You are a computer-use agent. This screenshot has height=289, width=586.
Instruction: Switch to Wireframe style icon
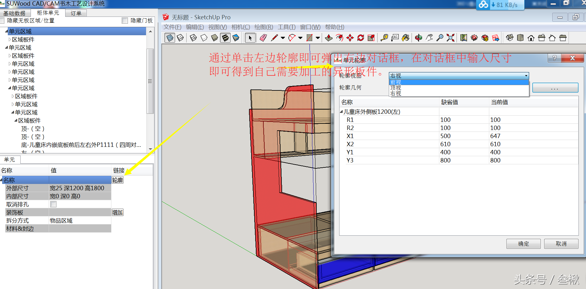pos(193,38)
